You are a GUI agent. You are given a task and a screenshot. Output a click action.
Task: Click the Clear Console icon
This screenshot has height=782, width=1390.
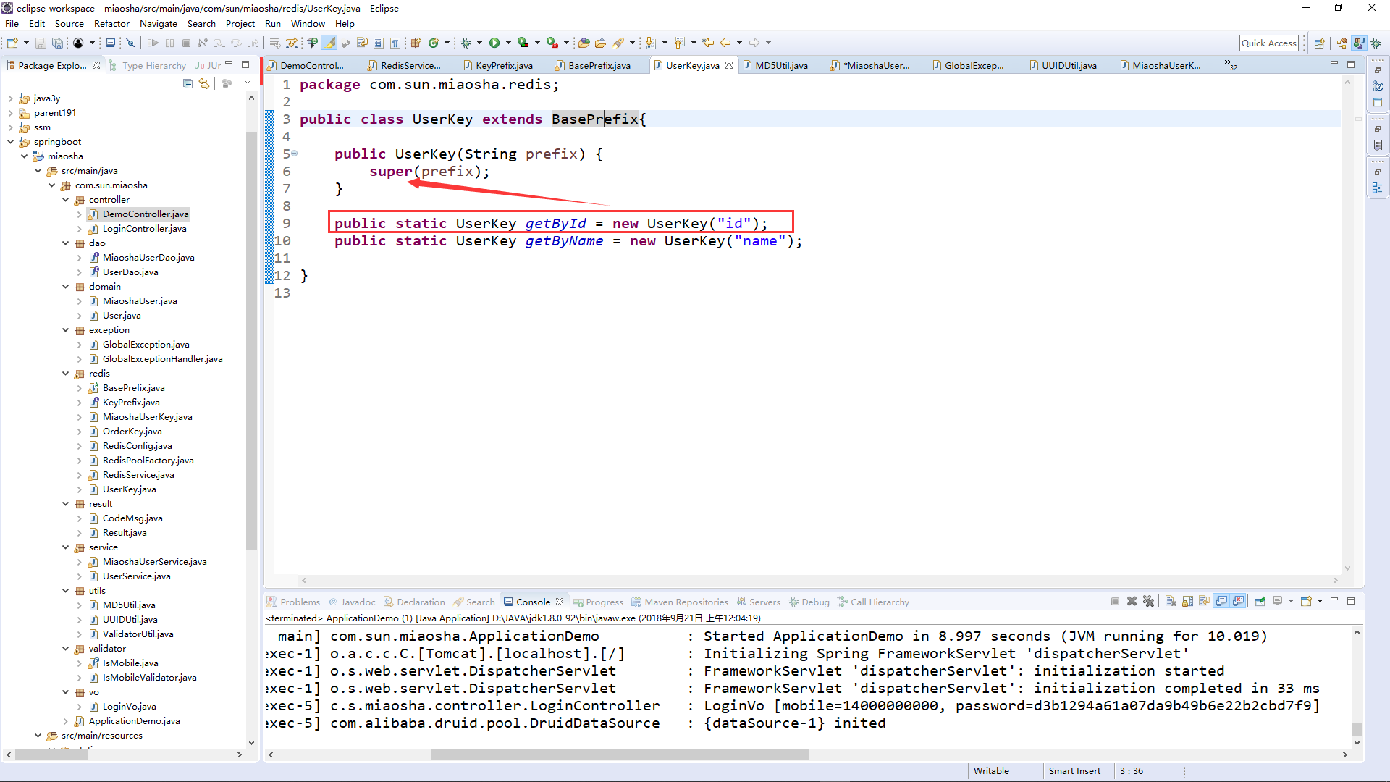(1171, 602)
